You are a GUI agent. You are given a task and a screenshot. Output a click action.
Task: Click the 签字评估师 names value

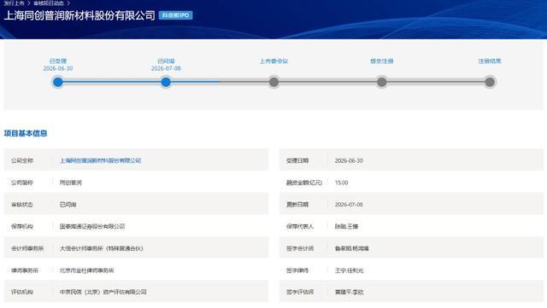350,292
